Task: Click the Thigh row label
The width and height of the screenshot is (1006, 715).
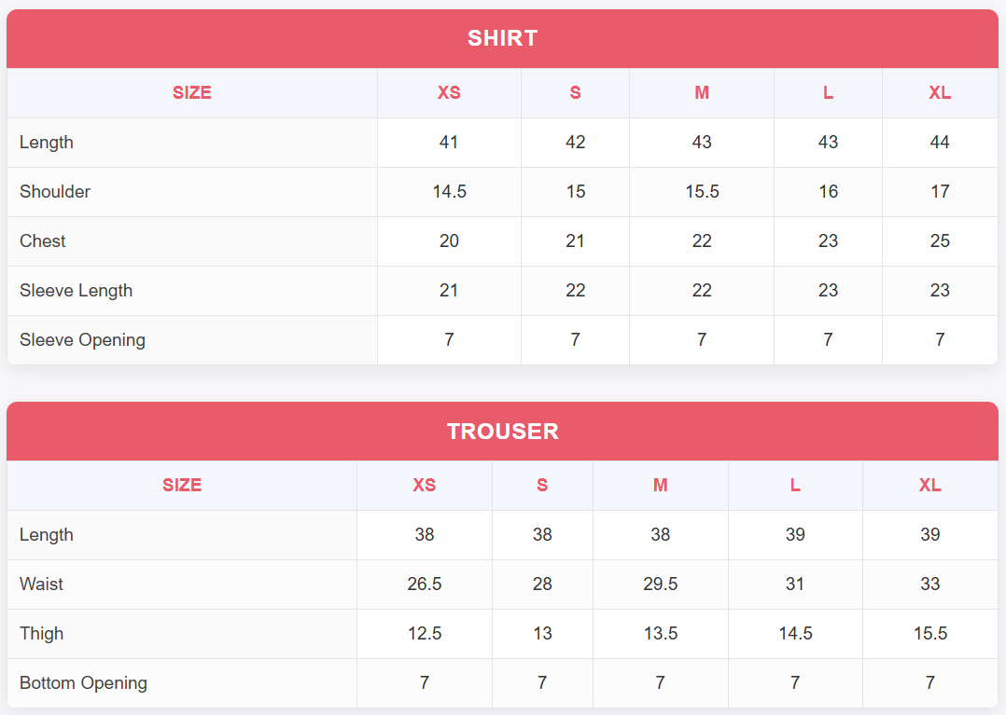Action: click(x=42, y=634)
